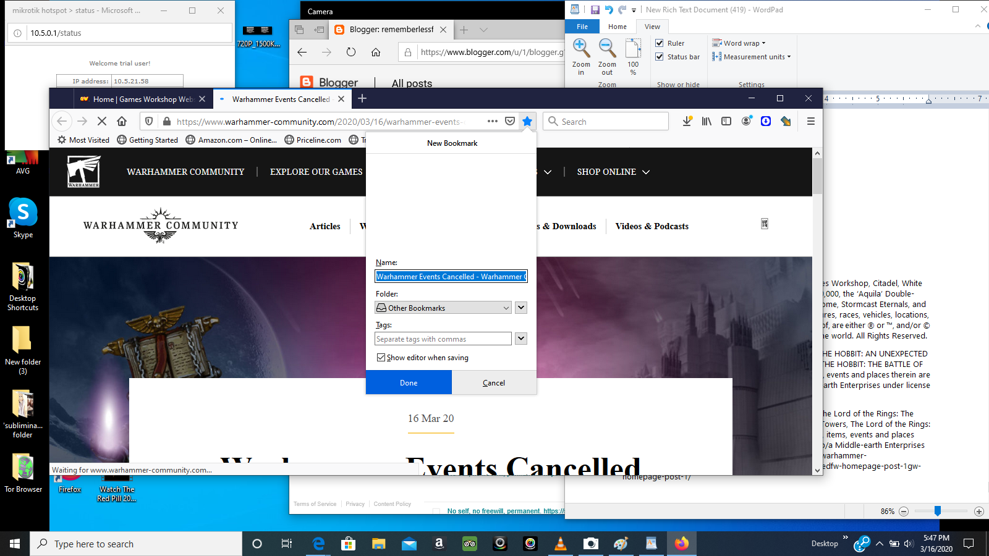Viewport: 989px width, 556px height.
Task: Stop loading the Warhammer page
Action: (102, 122)
